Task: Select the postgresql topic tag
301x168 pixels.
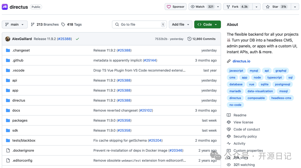Action: [x=283, y=84]
